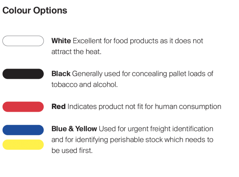239x177 pixels.
Task: Click the word 'consumption' in Red description
Action: (x=200, y=107)
